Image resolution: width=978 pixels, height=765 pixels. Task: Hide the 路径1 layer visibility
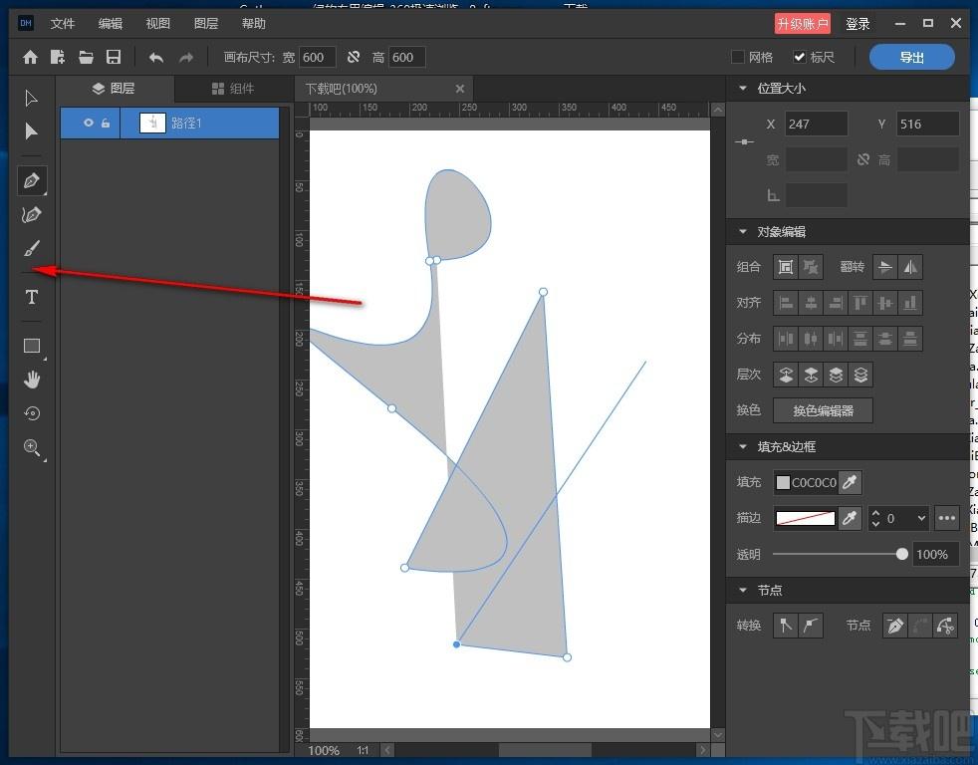89,123
